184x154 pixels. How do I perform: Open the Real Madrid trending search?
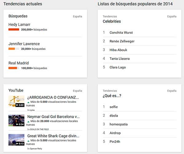pyautogui.click(x=18, y=63)
